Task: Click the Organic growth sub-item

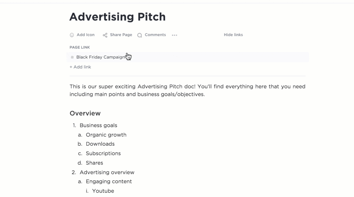Action: pos(106,135)
